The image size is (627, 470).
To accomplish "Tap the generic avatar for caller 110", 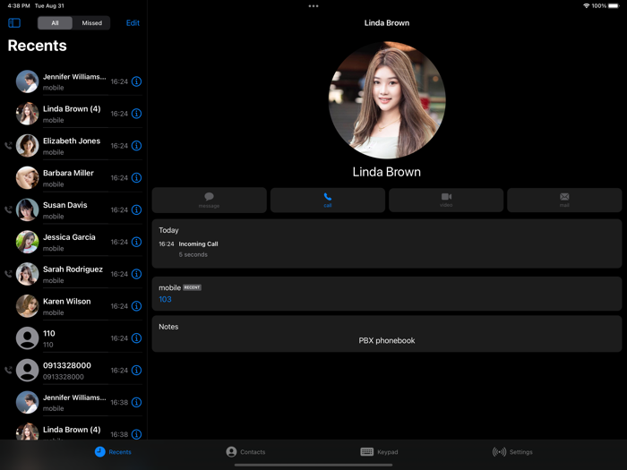I will 27,338.
